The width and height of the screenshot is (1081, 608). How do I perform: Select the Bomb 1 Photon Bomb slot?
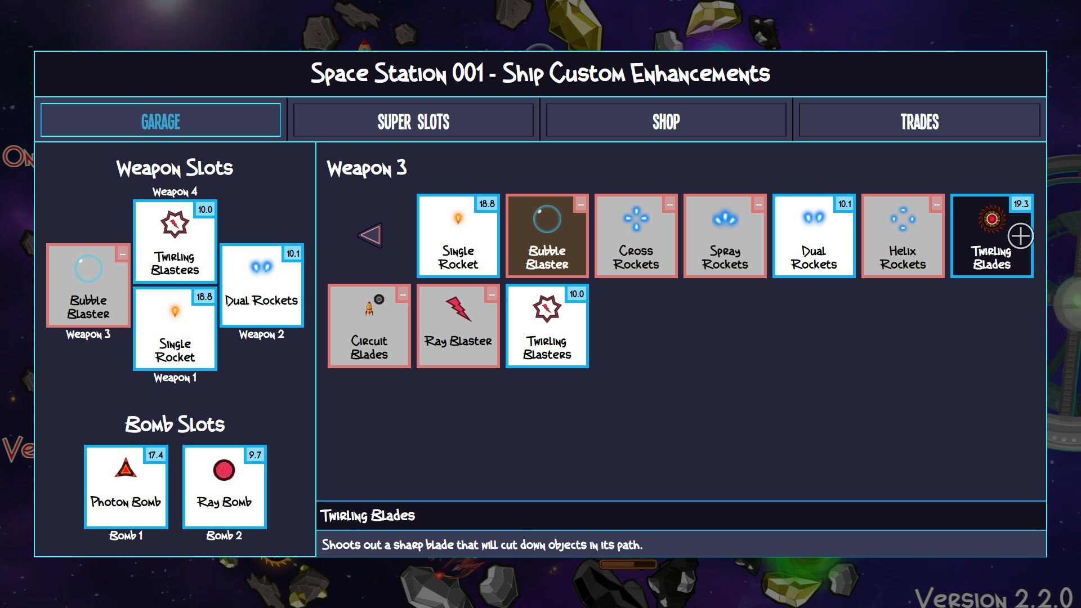pyautogui.click(x=126, y=487)
